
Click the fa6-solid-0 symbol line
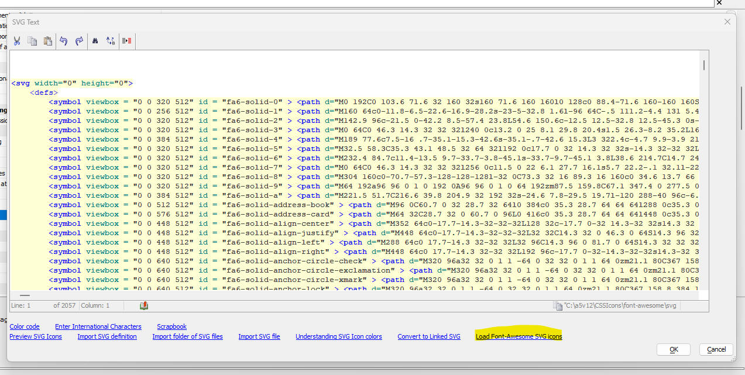coord(374,102)
